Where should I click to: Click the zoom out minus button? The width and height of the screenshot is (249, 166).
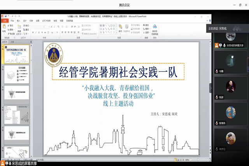[191, 160]
